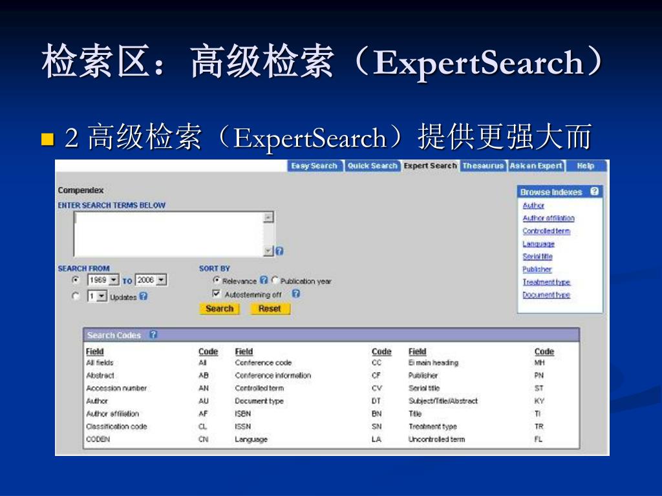Browse Author affiliation index link
The height and width of the screenshot is (496, 662).
(548, 218)
